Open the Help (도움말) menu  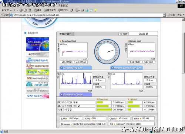[x=63, y=6]
